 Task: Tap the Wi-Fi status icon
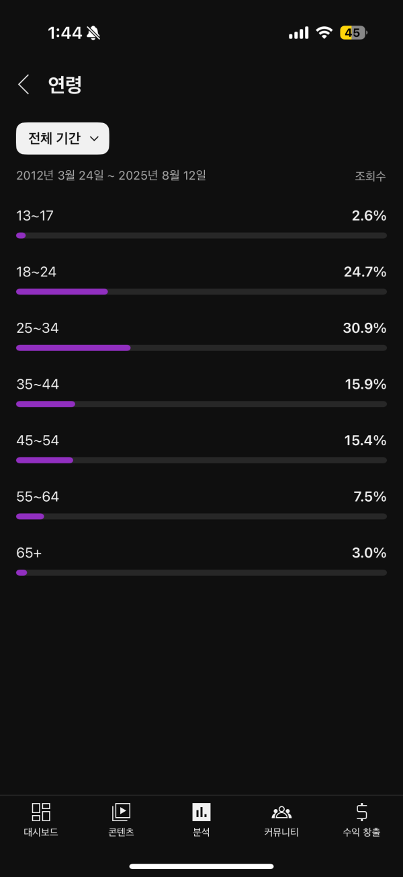(325, 33)
